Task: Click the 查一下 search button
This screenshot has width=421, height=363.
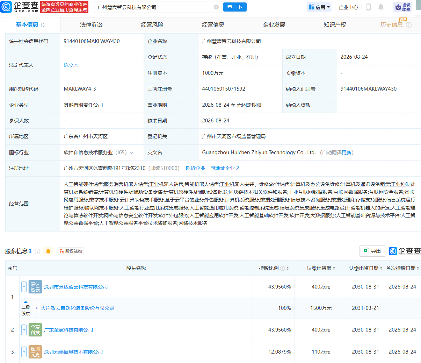Action: pos(235,7)
